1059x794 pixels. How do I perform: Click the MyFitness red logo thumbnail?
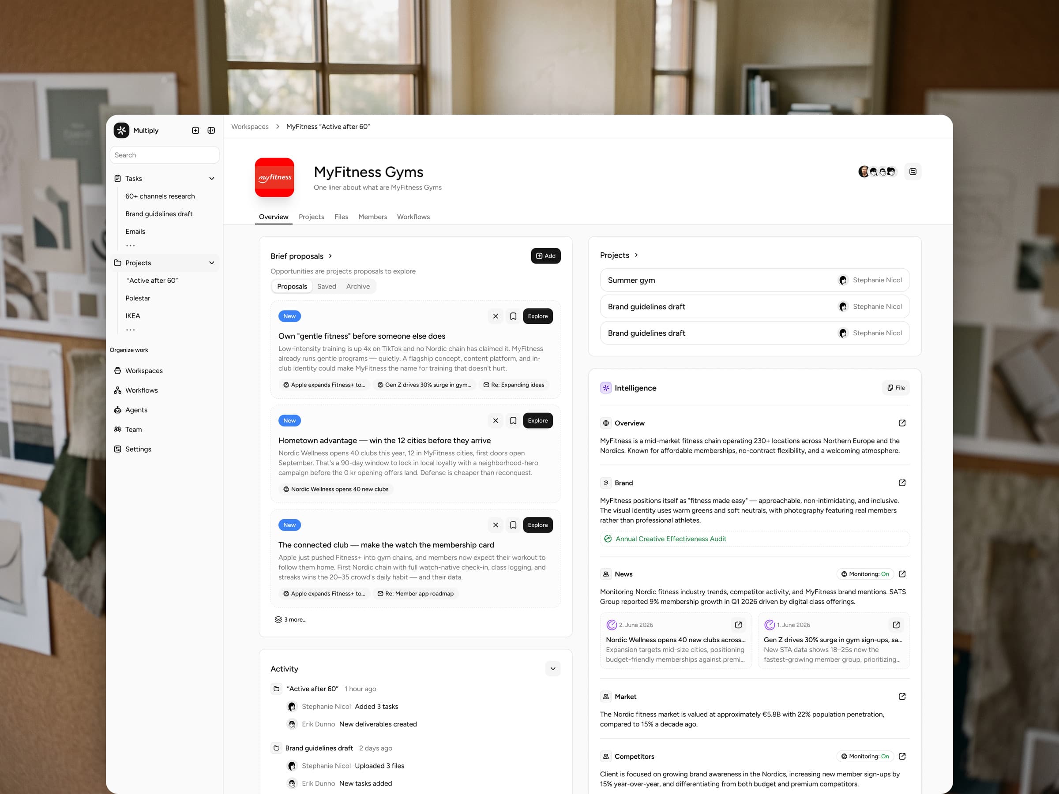(x=274, y=178)
